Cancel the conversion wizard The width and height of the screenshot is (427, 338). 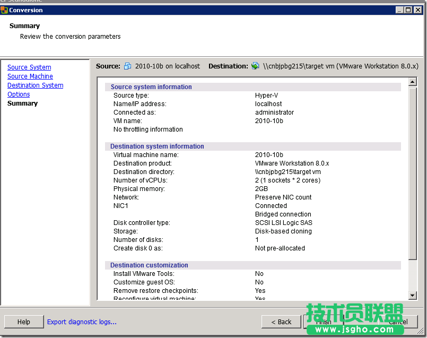click(398, 322)
